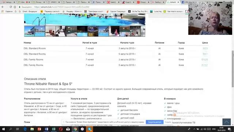Click the Начало тура column header
The image size is (234, 132).
point(127,43)
